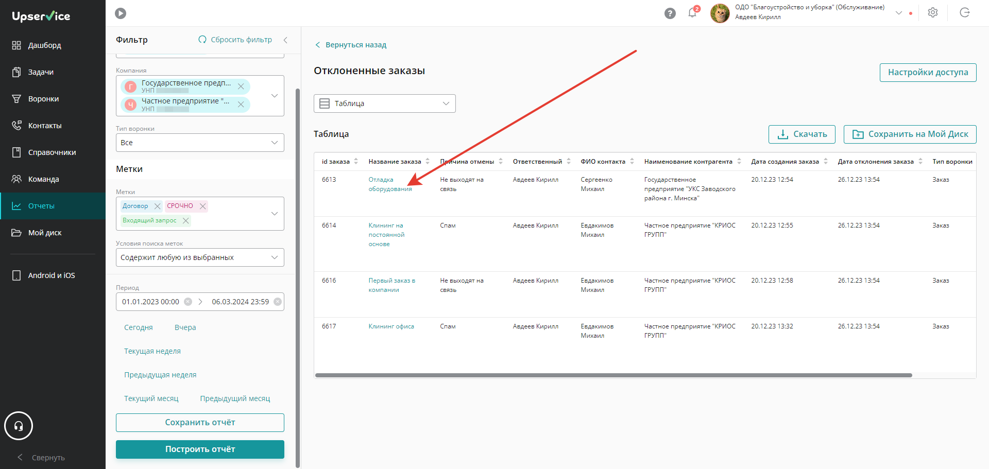The height and width of the screenshot is (469, 989).
Task: Select Предыдущий месяц period
Action: click(235, 398)
